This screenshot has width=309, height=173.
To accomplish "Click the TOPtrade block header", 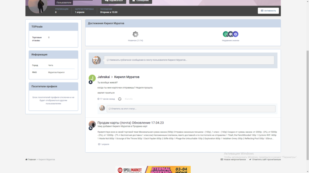I will [x=53, y=27].
